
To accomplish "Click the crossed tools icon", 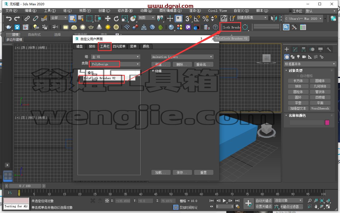I will pos(294,27).
